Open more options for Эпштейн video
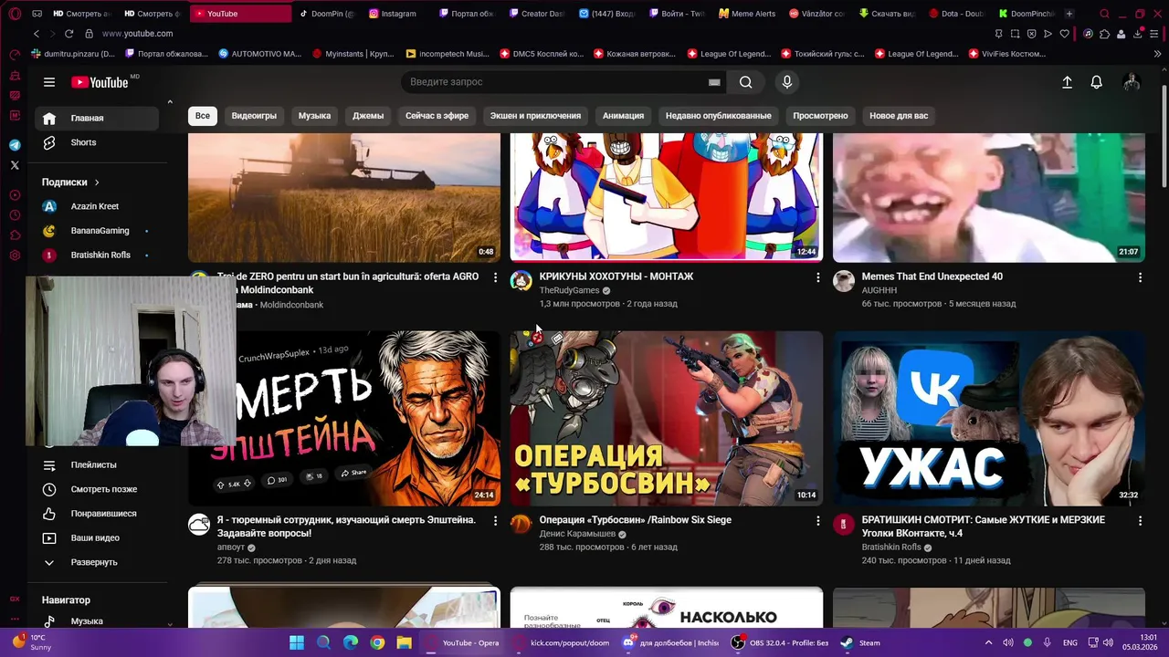The height and width of the screenshot is (657, 1169). point(495,520)
